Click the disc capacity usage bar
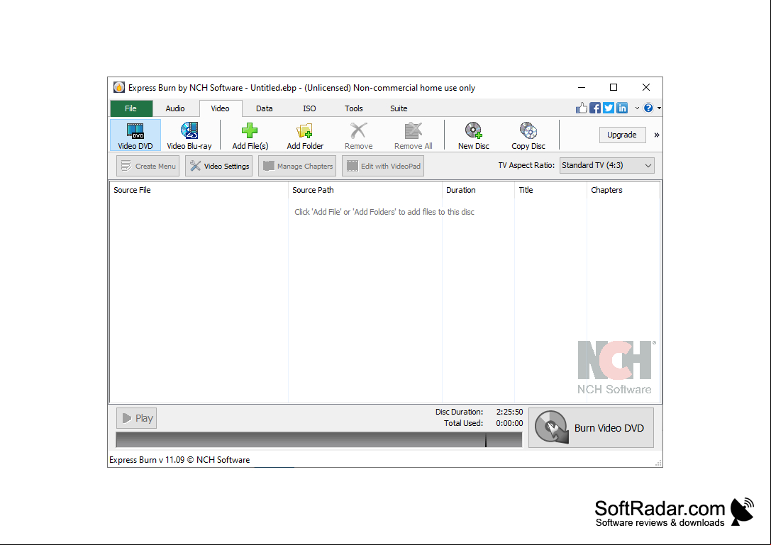The height and width of the screenshot is (545, 771). (318, 440)
